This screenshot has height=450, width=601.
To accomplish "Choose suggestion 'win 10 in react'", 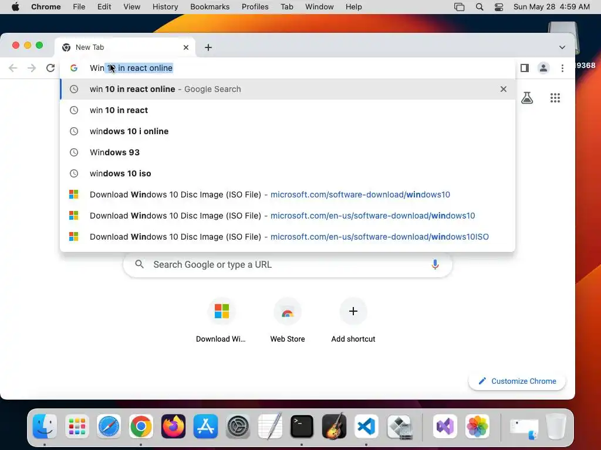I will (288, 110).
